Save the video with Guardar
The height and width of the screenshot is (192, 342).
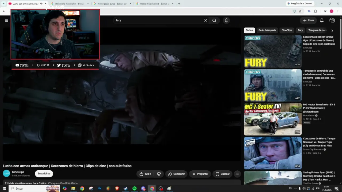click(x=223, y=174)
